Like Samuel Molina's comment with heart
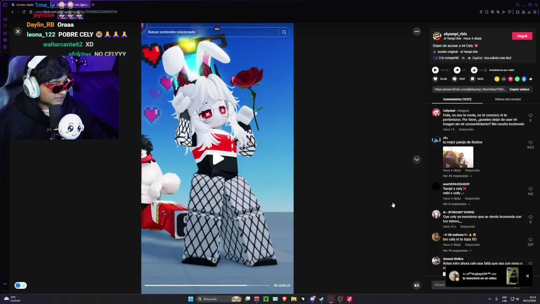The width and height of the screenshot is (540, 304). click(530, 264)
